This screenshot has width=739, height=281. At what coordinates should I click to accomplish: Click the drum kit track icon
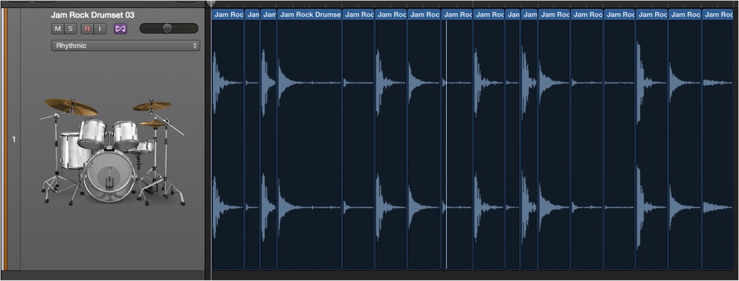(x=114, y=152)
